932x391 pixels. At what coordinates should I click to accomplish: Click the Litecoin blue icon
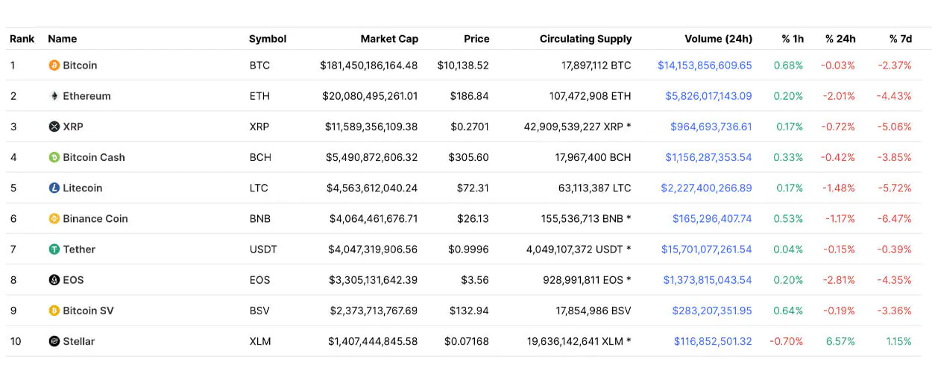(54, 188)
